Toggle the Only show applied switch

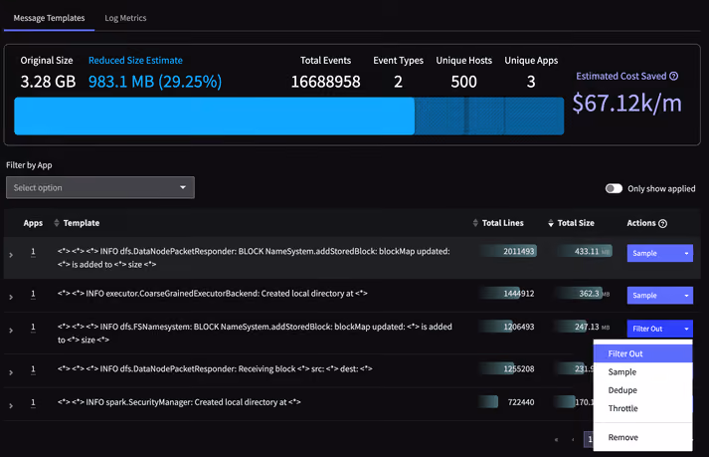tap(614, 188)
